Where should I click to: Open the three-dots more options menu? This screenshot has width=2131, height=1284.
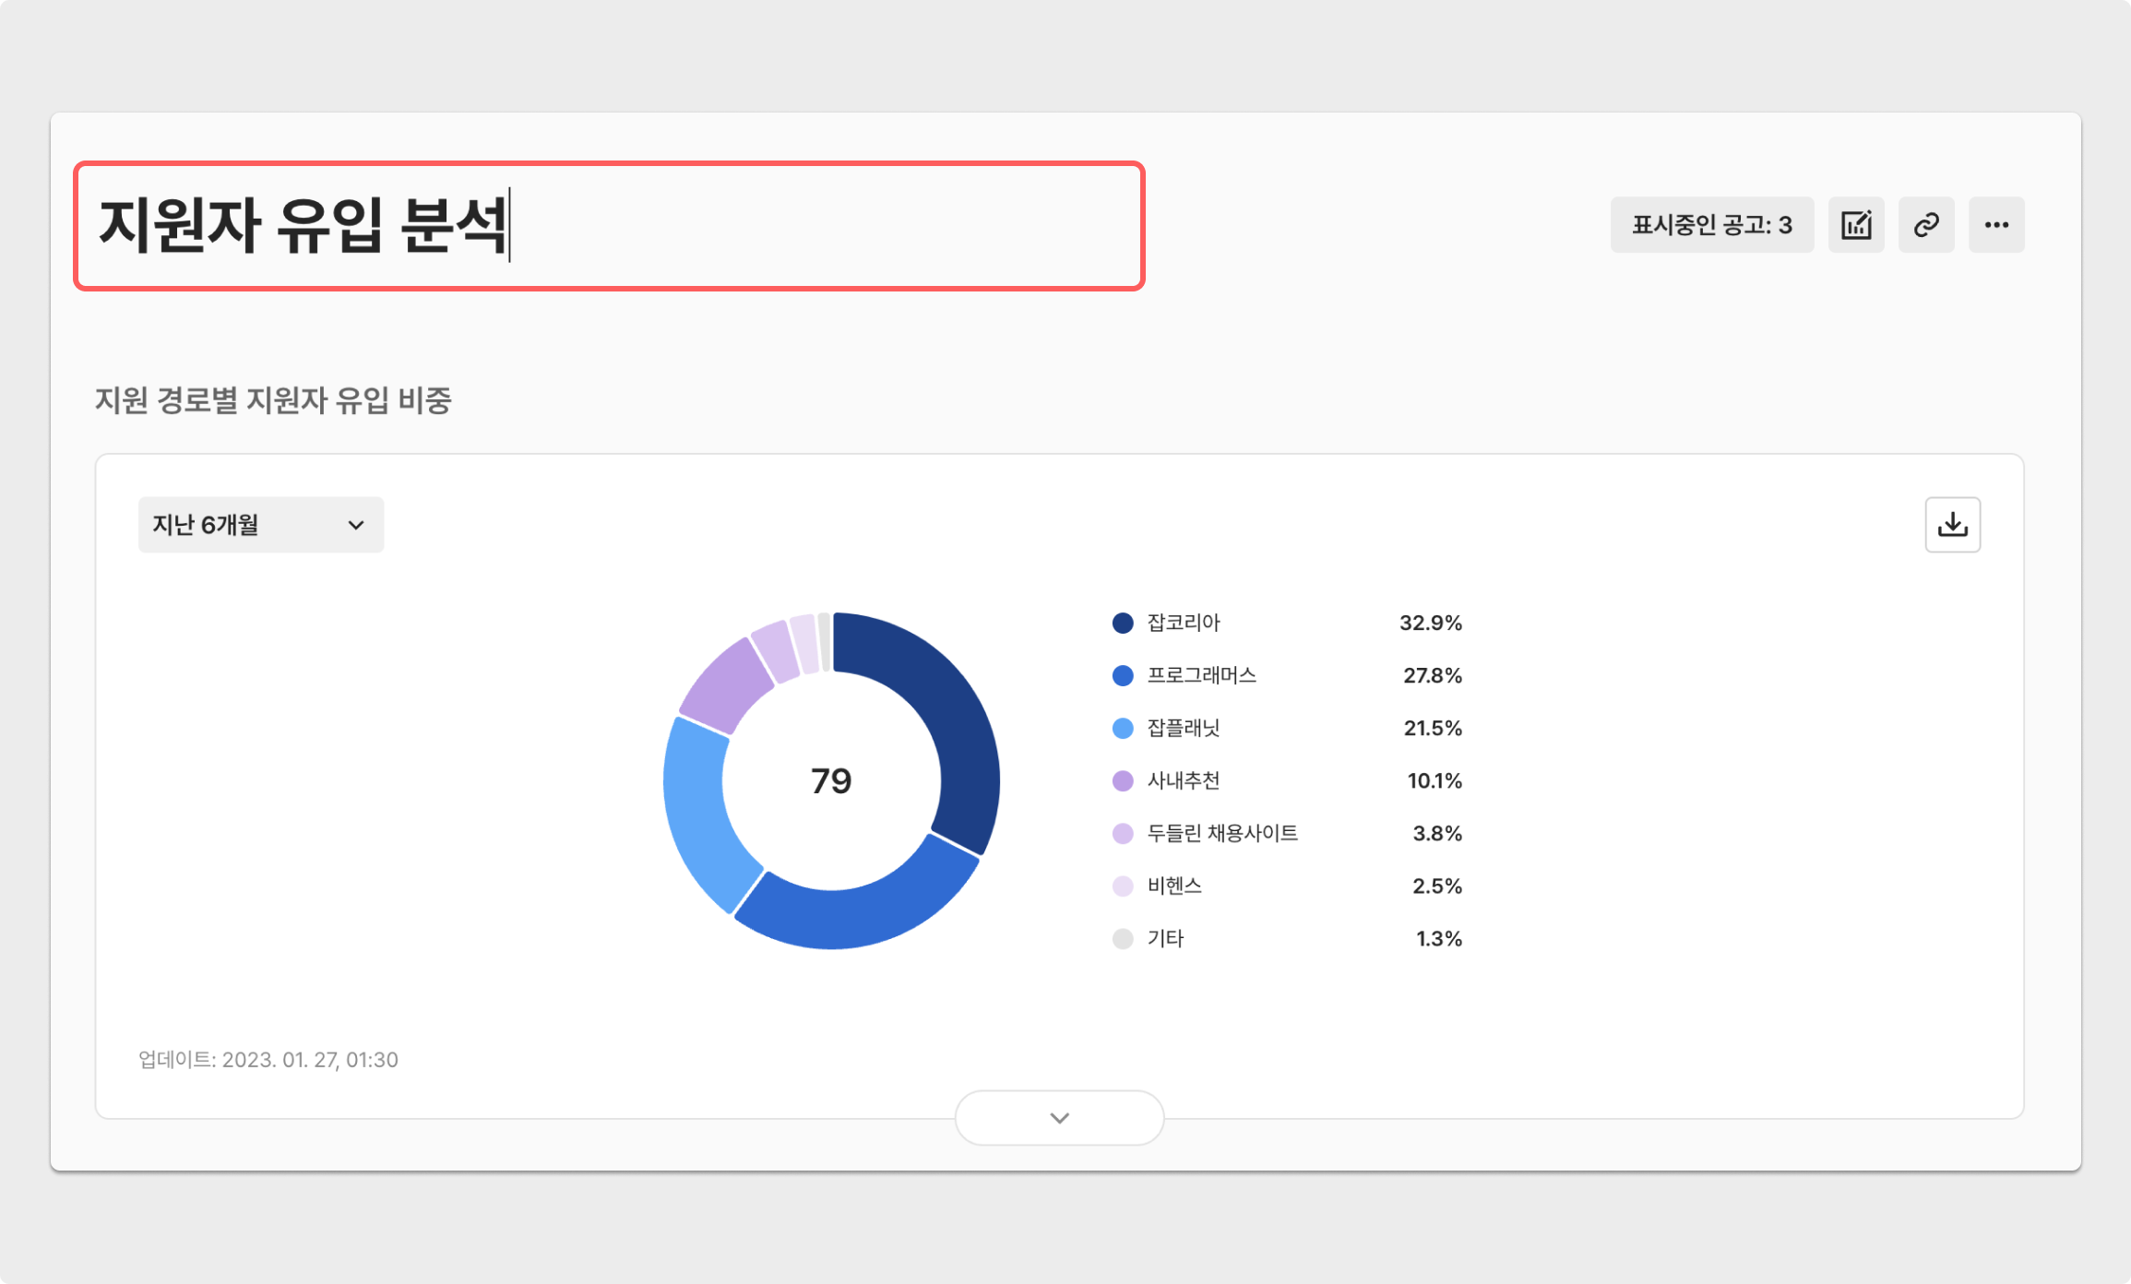click(x=1996, y=224)
